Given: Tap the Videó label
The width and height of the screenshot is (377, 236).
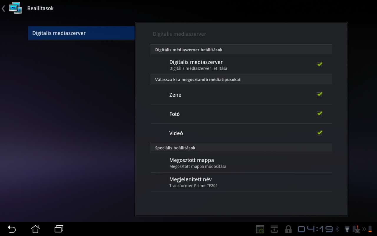Looking at the screenshot, I should pyautogui.click(x=176, y=133).
